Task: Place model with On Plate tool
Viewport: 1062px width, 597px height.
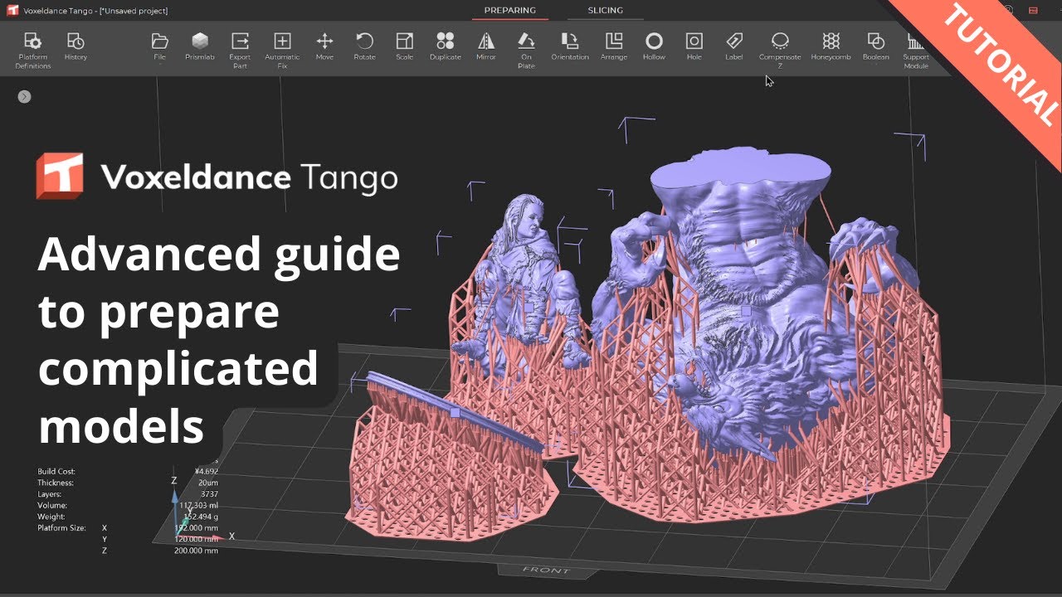Action: (x=526, y=50)
